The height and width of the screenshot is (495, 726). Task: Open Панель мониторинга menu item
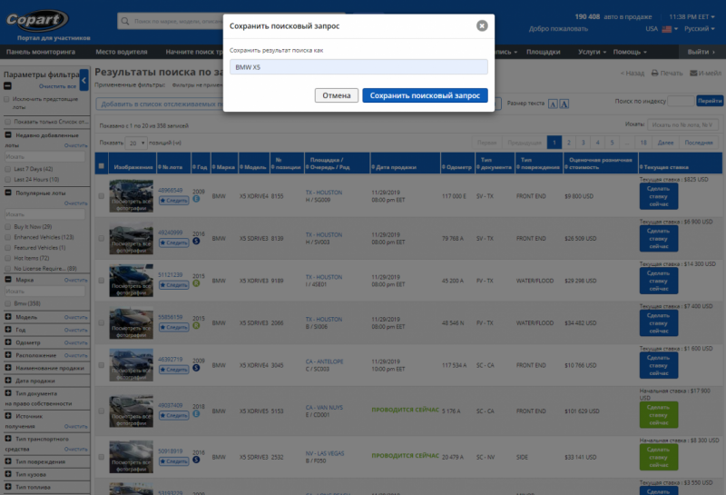click(x=41, y=52)
